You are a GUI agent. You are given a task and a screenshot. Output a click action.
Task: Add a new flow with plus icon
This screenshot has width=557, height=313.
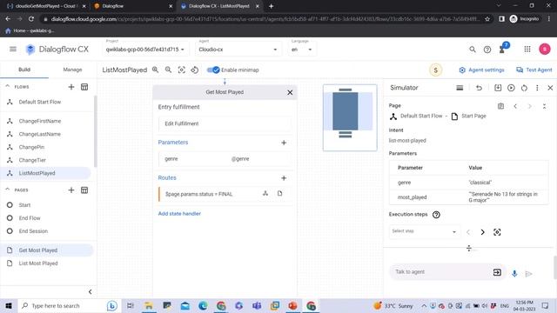tap(71, 87)
